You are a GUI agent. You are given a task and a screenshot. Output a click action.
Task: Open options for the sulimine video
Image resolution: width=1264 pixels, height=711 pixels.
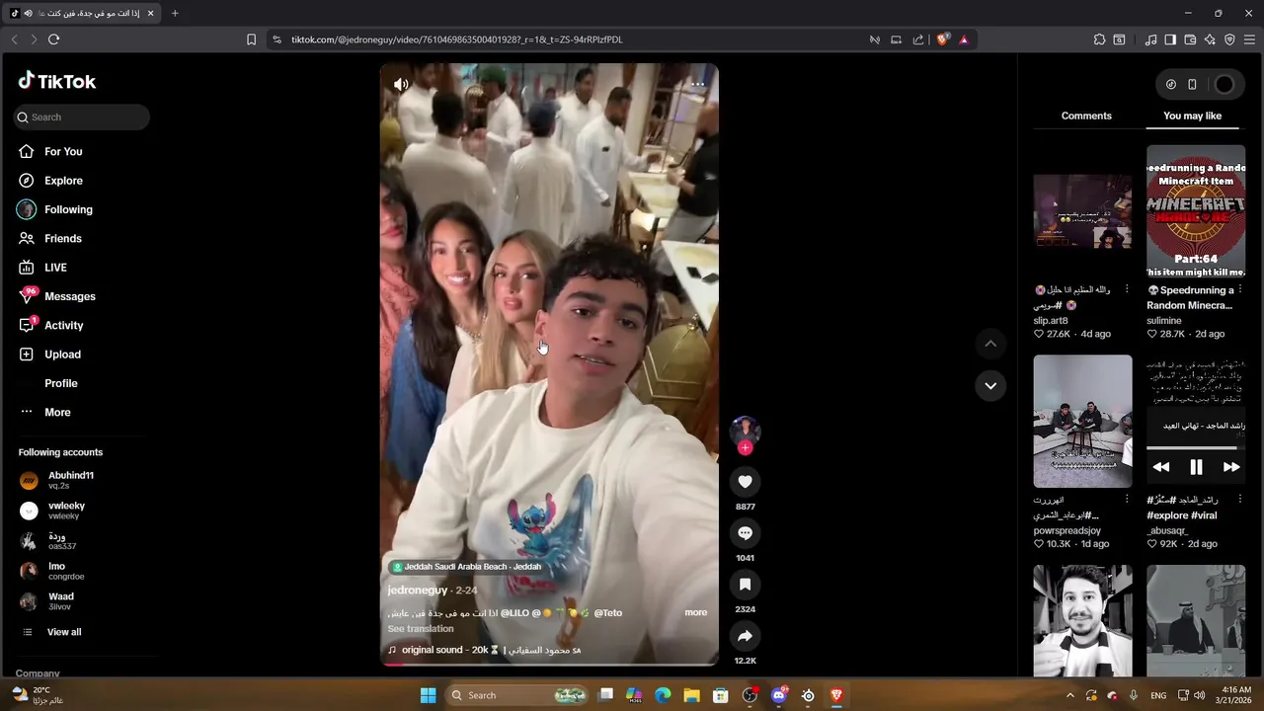[x=1240, y=289]
